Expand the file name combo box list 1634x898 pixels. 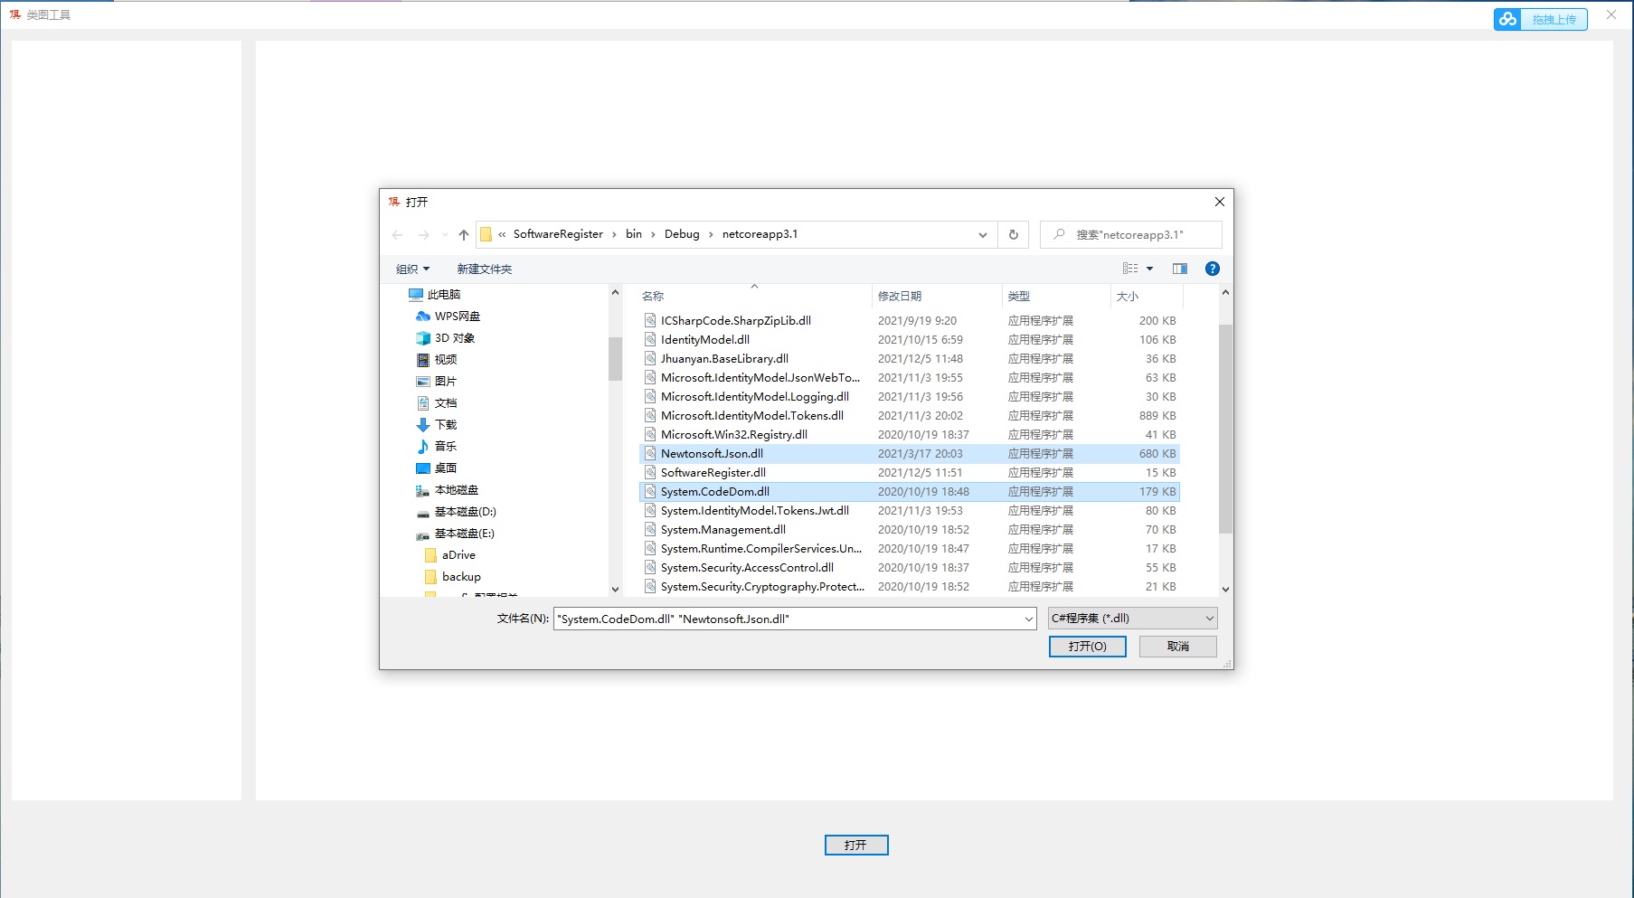pyautogui.click(x=1028, y=619)
